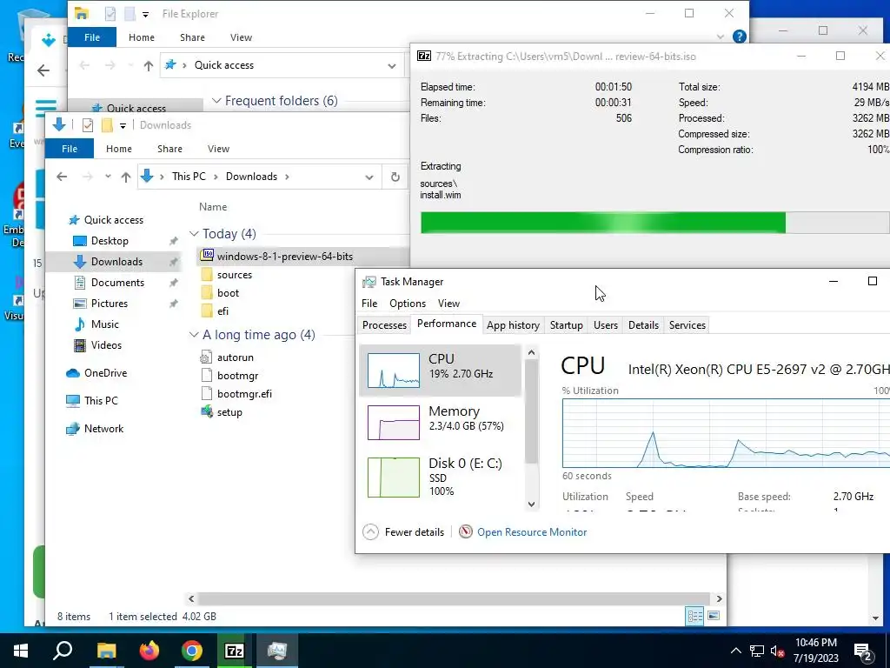Select This PC in the navigation pane
Screen dimensions: 890x668
[101, 401]
